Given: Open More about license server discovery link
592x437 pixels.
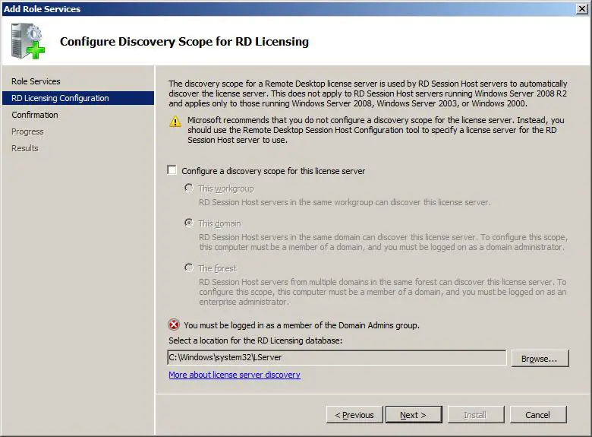Looking at the screenshot, I should [x=234, y=375].
